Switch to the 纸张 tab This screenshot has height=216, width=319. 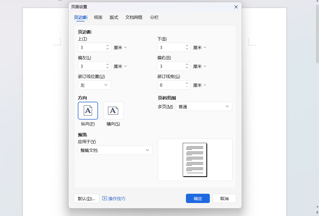click(x=98, y=17)
